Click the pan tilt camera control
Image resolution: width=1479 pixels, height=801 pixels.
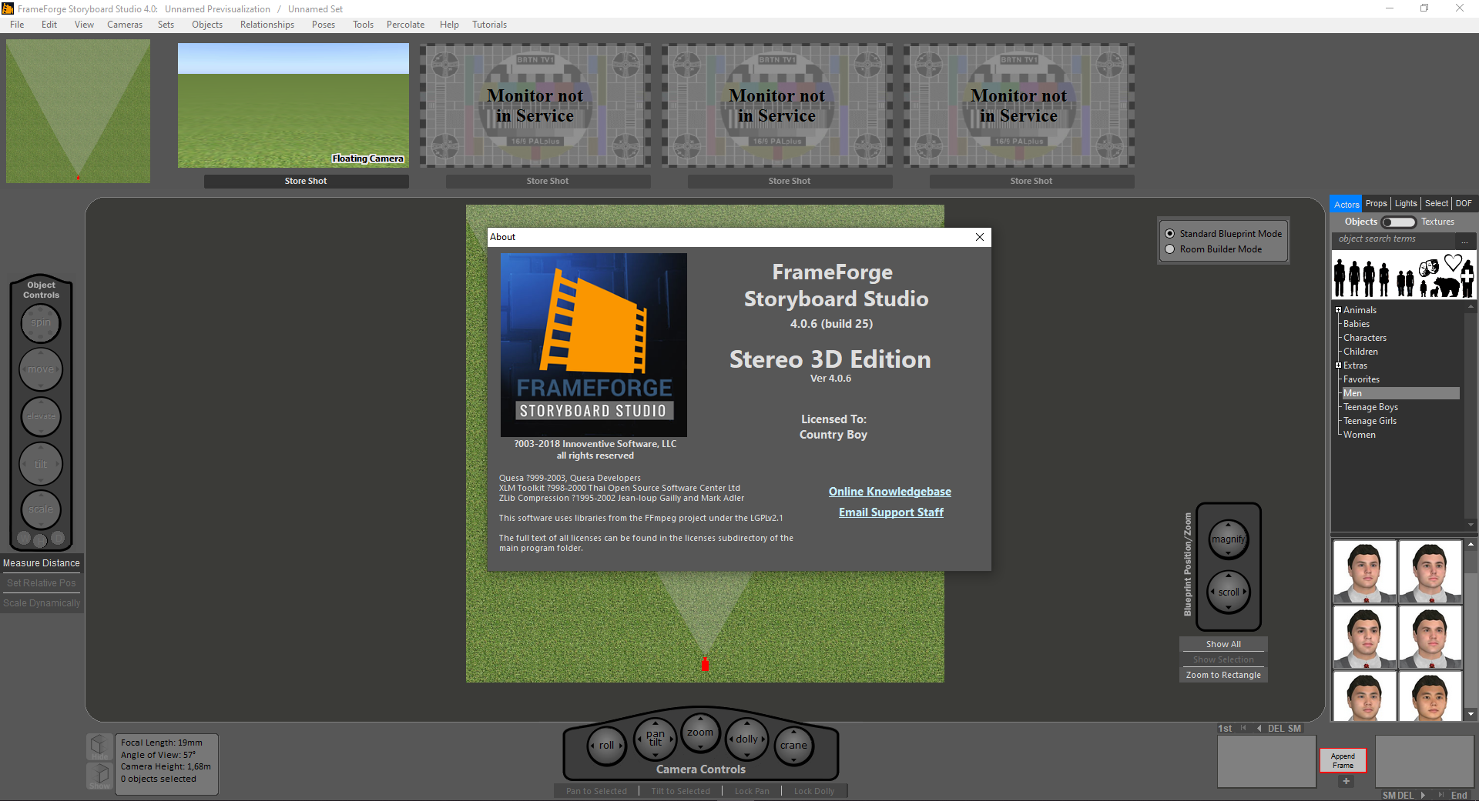[x=655, y=739]
